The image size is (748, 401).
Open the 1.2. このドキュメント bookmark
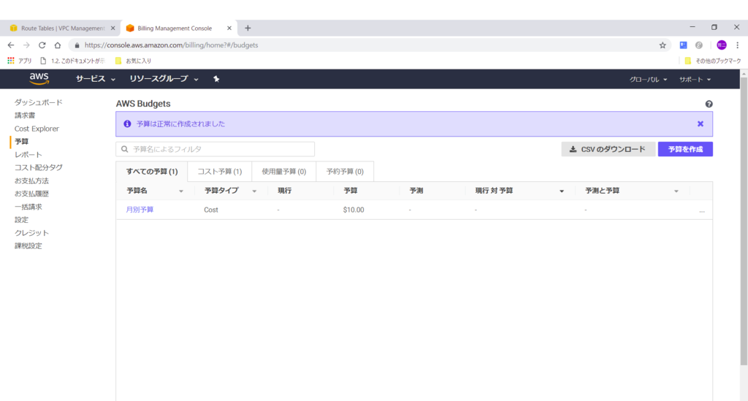[x=72, y=61]
